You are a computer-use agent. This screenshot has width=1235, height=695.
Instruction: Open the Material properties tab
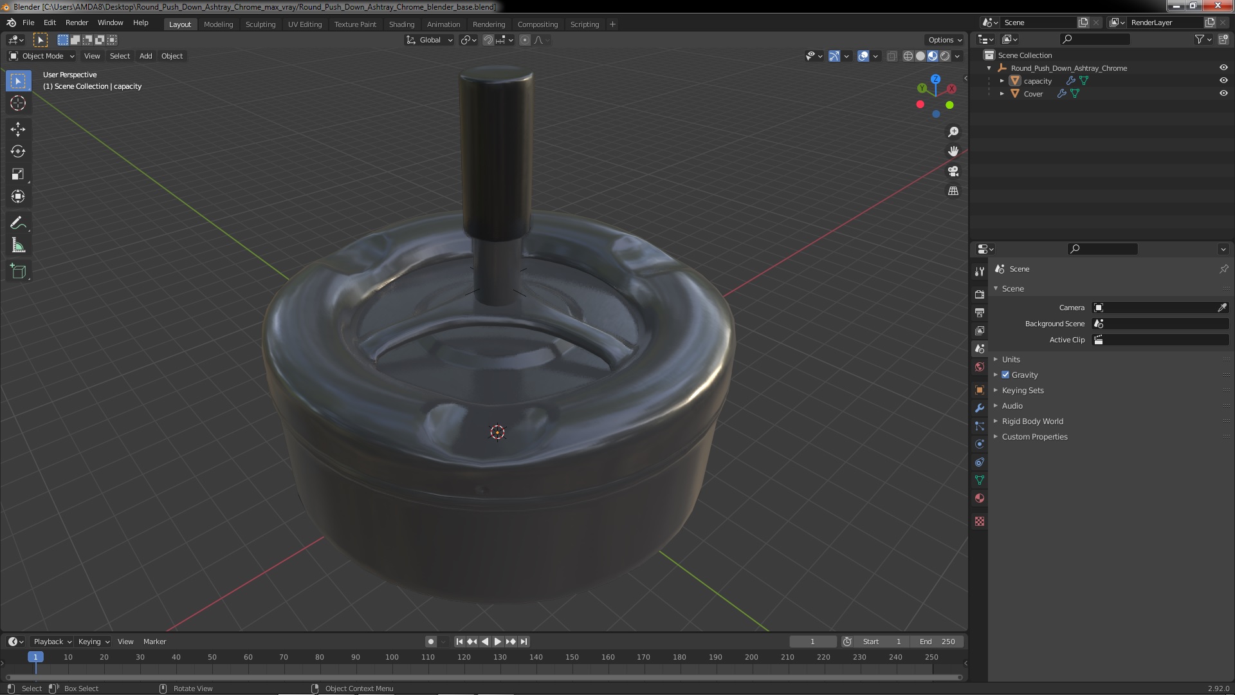click(980, 498)
